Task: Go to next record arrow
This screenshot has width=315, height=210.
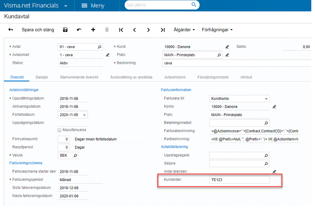Action: (148, 30)
